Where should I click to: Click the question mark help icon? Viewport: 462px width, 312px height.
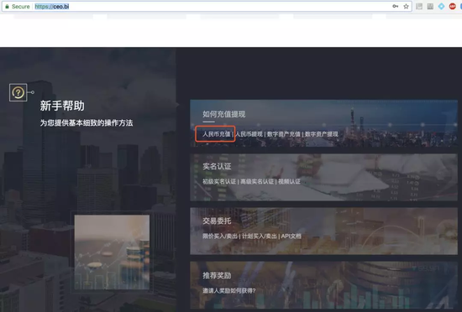click(x=18, y=92)
